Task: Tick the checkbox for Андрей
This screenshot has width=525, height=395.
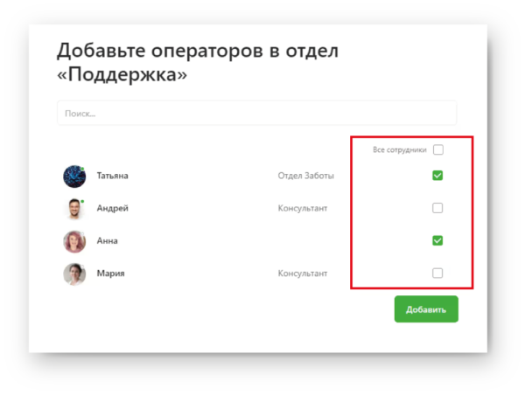Action: (x=437, y=208)
